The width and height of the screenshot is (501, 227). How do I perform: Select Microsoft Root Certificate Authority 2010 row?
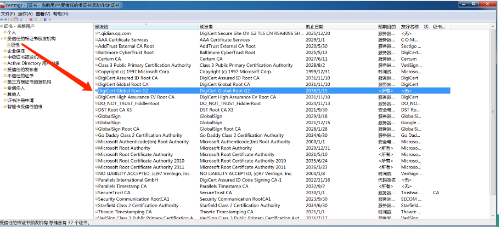pyautogui.click(x=272, y=161)
